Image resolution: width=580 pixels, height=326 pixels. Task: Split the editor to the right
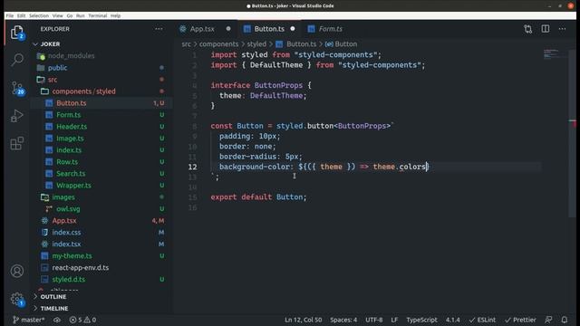click(x=546, y=29)
